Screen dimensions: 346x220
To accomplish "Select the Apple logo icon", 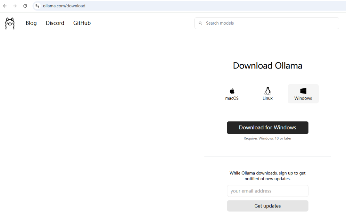I will click(232, 91).
